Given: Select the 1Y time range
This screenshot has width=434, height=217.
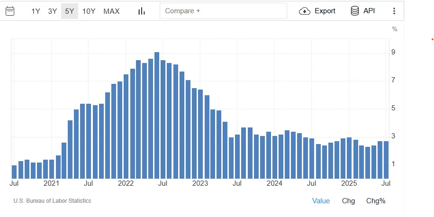Looking at the screenshot, I should click(36, 11).
